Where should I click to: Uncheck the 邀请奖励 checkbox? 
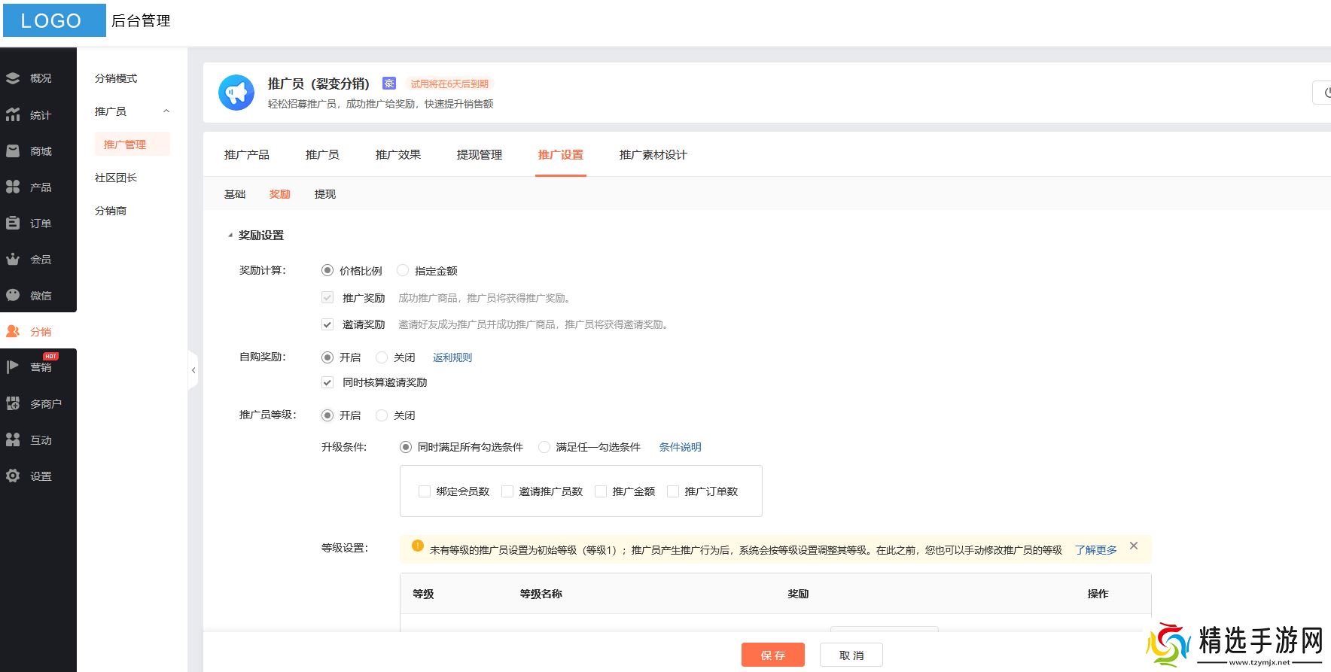pos(327,325)
